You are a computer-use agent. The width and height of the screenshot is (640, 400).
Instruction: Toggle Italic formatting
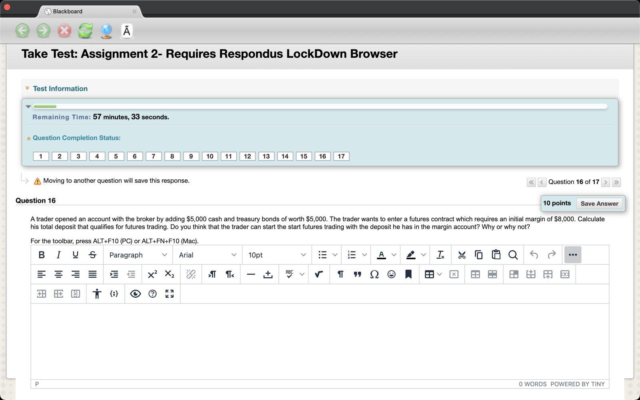(58, 255)
